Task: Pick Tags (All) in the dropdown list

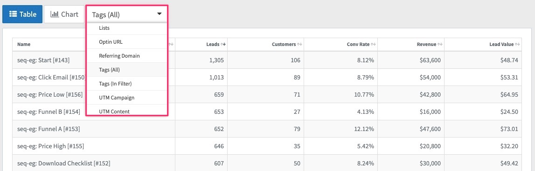Action: (x=126, y=70)
